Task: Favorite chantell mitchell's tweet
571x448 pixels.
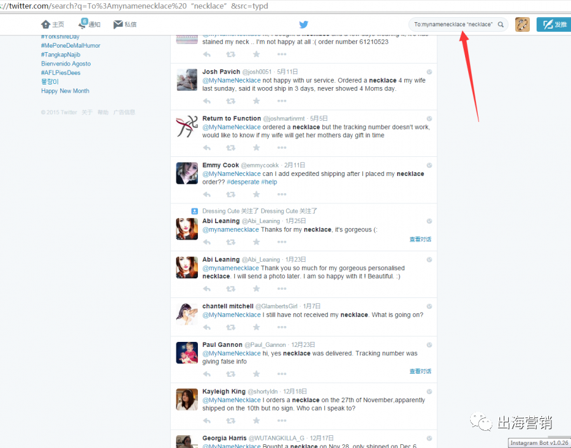Action: click(256, 327)
